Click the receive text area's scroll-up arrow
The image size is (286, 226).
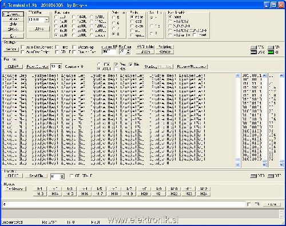[x=237, y=76]
